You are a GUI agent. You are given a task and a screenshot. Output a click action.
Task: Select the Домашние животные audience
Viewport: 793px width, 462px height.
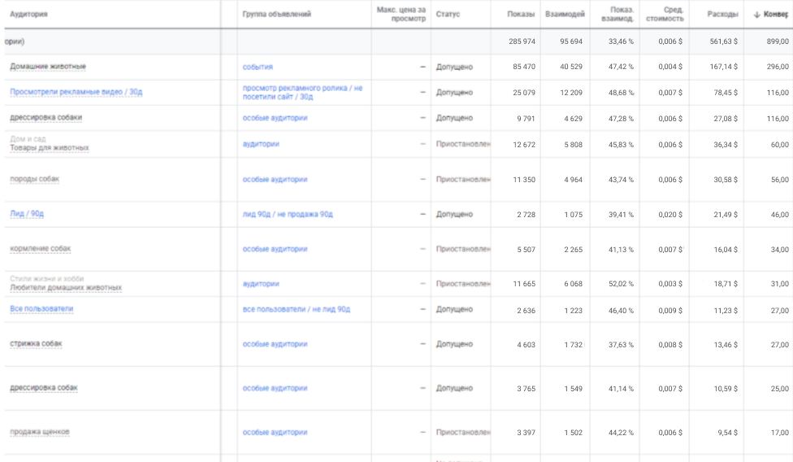point(48,66)
